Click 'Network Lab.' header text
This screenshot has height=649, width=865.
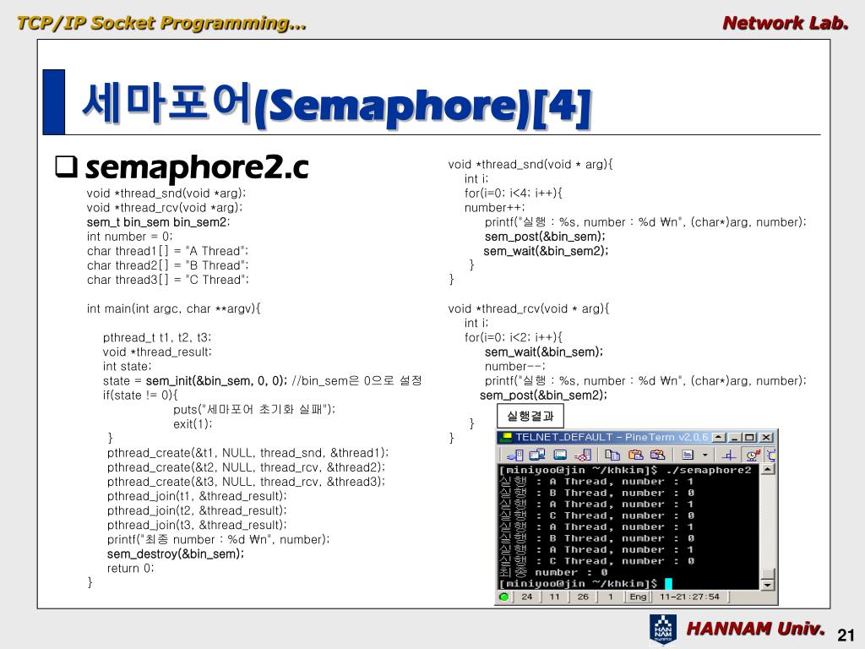tap(786, 23)
